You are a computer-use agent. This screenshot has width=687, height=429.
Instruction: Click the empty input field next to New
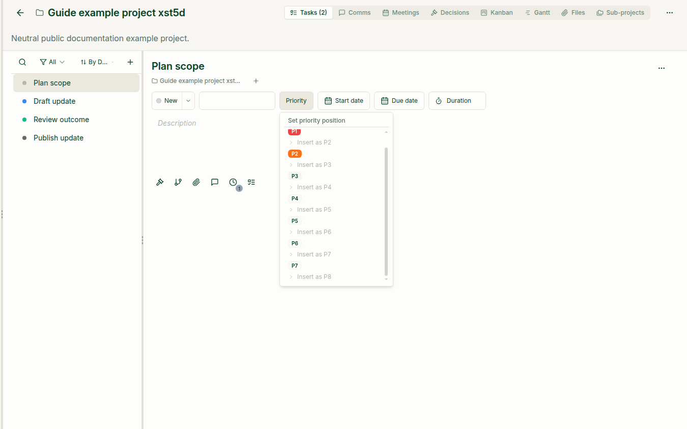(237, 101)
